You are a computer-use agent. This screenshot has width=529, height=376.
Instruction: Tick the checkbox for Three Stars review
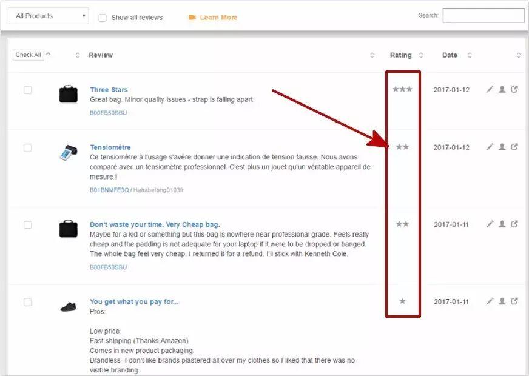click(x=28, y=90)
